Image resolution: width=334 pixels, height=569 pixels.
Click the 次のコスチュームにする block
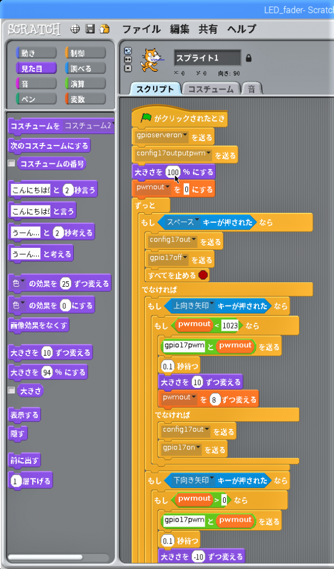[x=49, y=146]
